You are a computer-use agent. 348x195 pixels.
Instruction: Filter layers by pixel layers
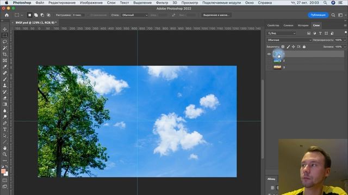[309, 33]
